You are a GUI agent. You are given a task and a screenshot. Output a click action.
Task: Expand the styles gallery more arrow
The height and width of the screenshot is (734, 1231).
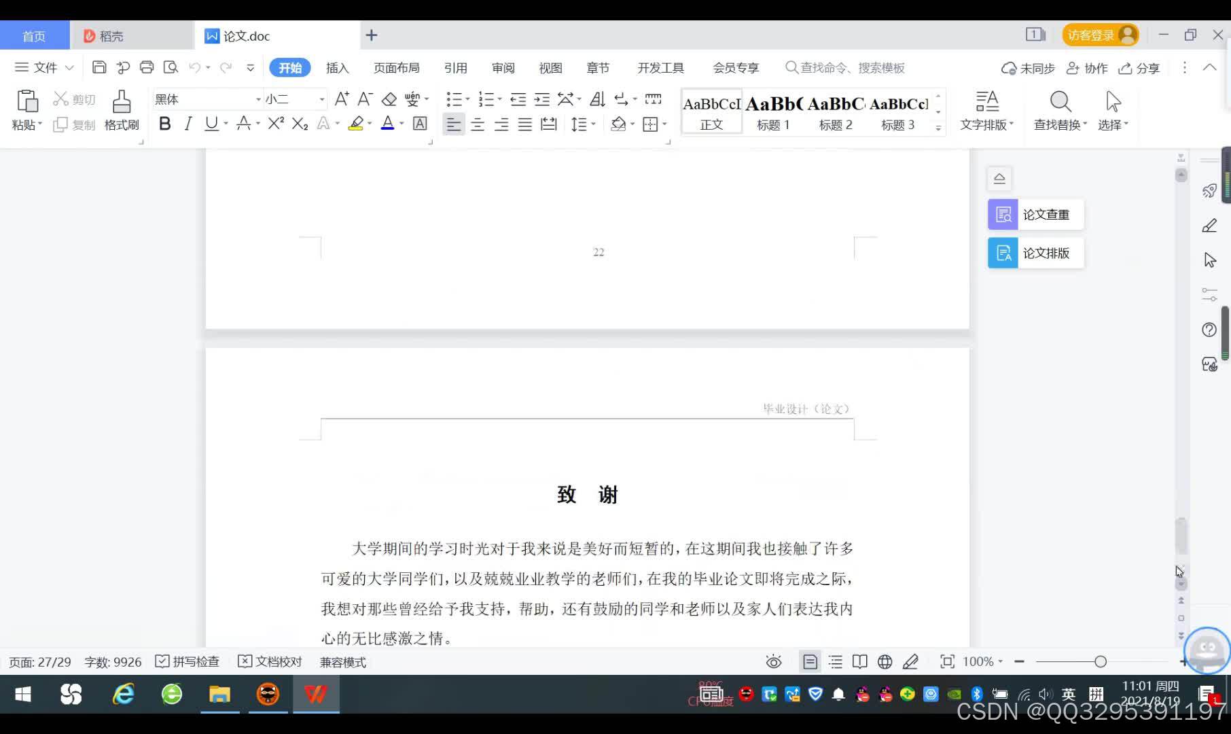click(938, 127)
